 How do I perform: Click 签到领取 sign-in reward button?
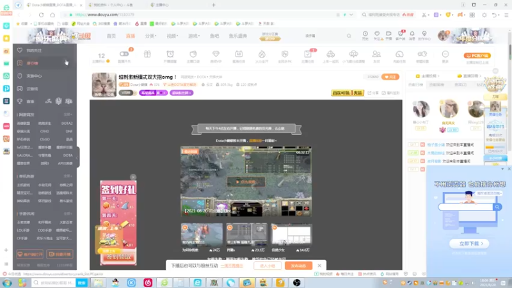click(118, 257)
